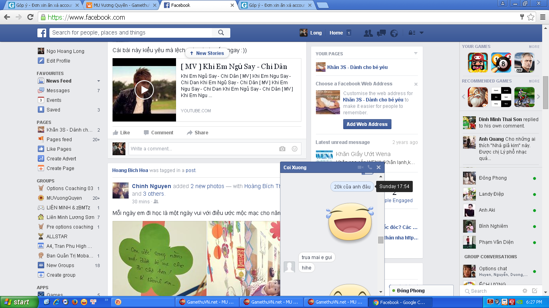Screen dimensions: 549x308
Task: Open the pirate game icon in Your Games
Action: point(478,63)
